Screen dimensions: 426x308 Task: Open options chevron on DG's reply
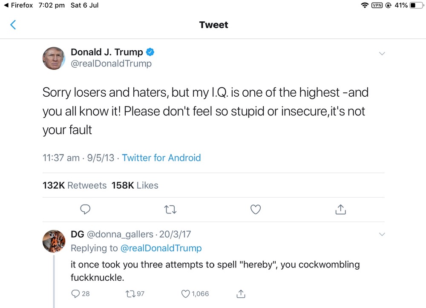[382, 235]
